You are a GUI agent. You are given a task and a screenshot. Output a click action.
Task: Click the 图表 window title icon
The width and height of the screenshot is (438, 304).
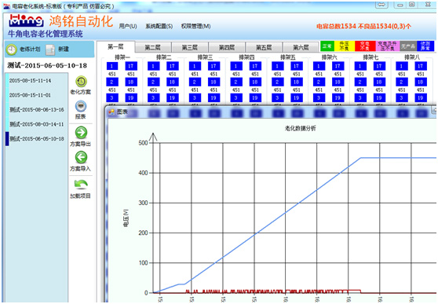(111, 112)
